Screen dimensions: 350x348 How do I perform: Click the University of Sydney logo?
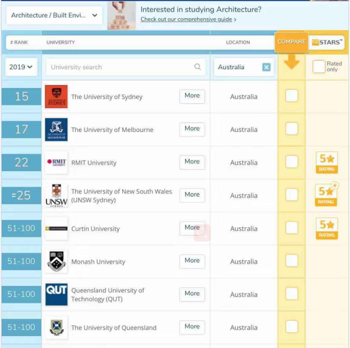click(56, 96)
